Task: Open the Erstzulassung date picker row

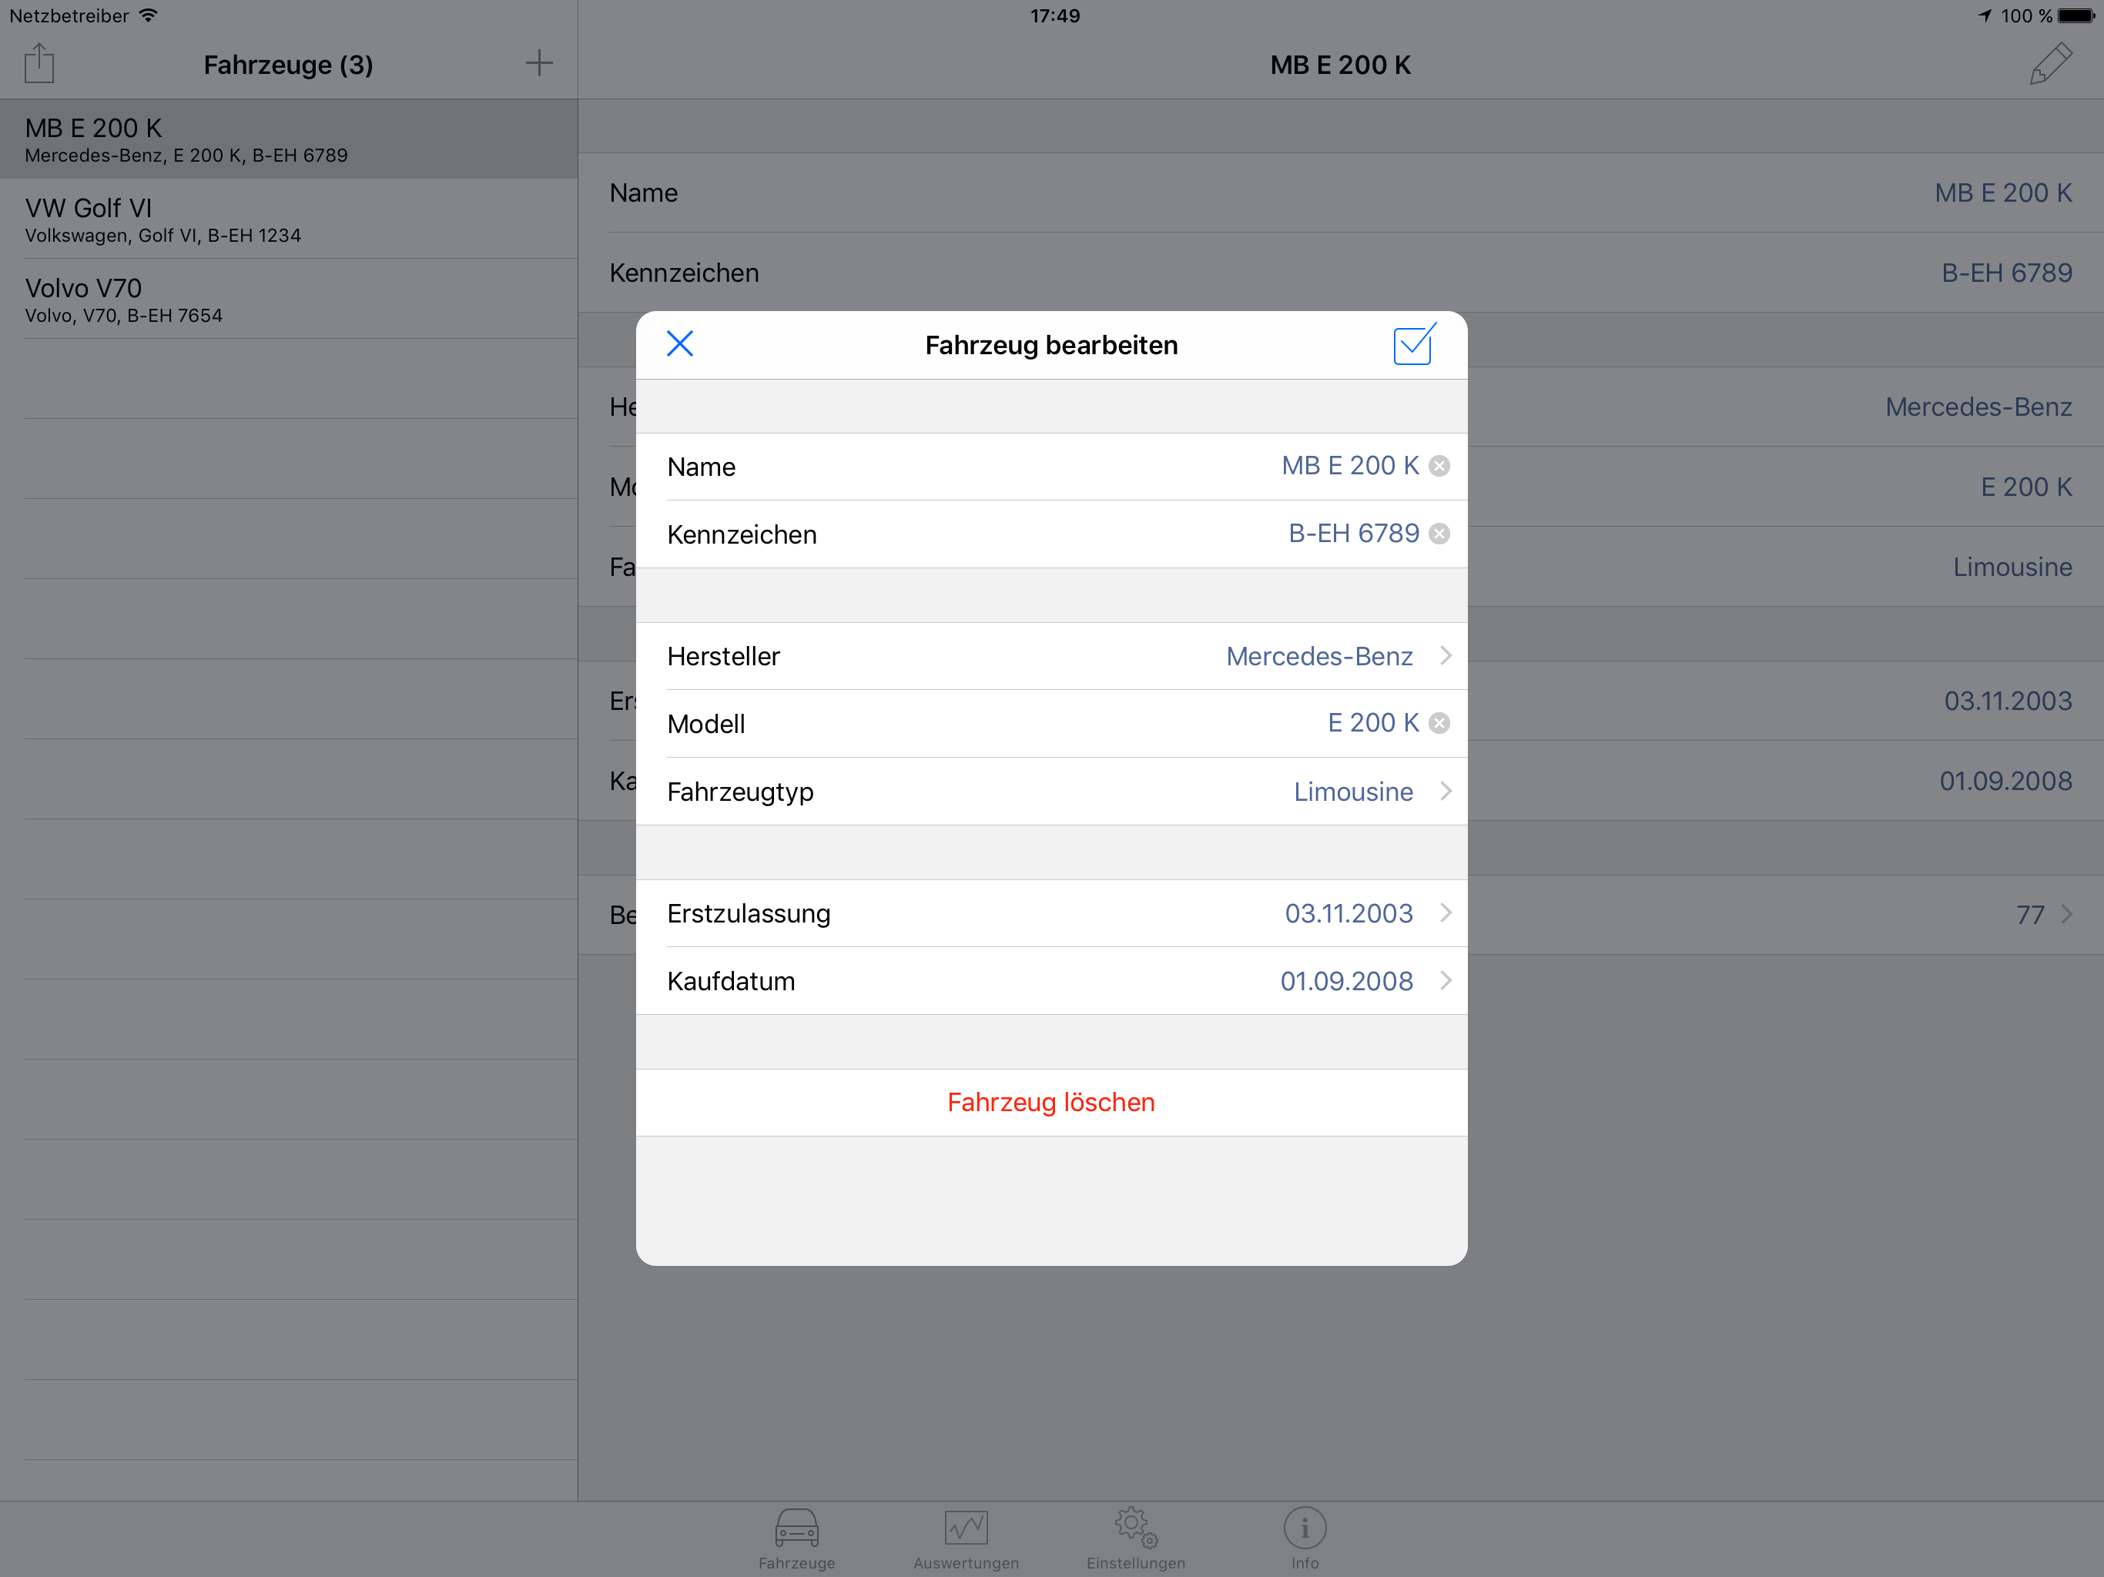Action: click(1051, 913)
